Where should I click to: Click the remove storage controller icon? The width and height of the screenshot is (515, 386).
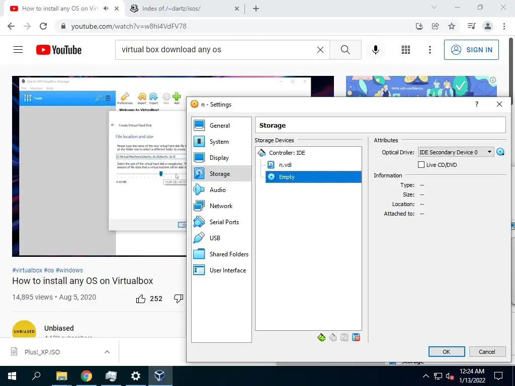[333, 337]
